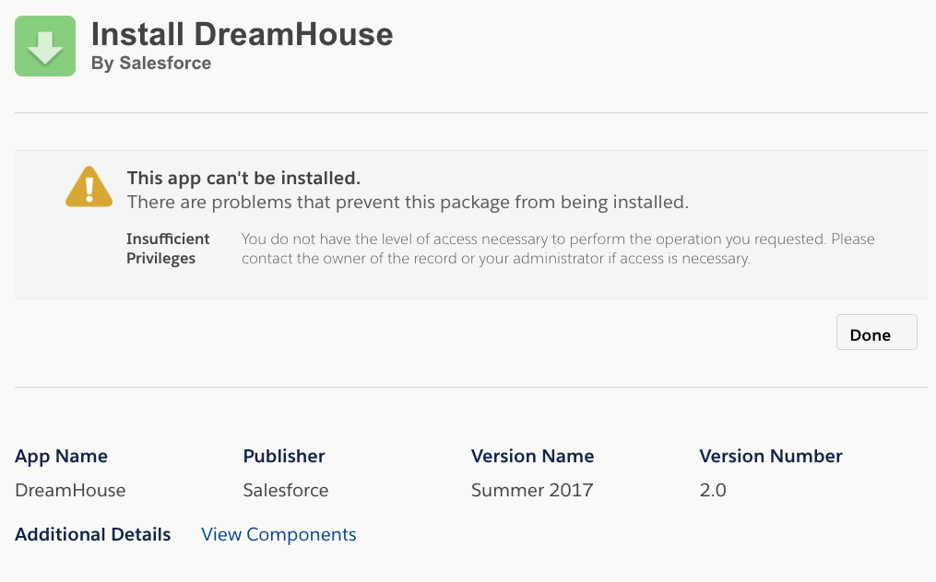Select the 2.0 version number value
The image size is (936, 582).
tap(713, 490)
